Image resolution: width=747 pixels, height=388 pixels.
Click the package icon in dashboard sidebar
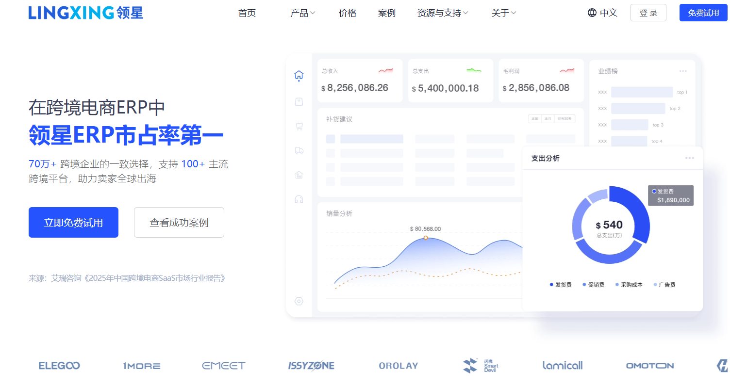(299, 101)
